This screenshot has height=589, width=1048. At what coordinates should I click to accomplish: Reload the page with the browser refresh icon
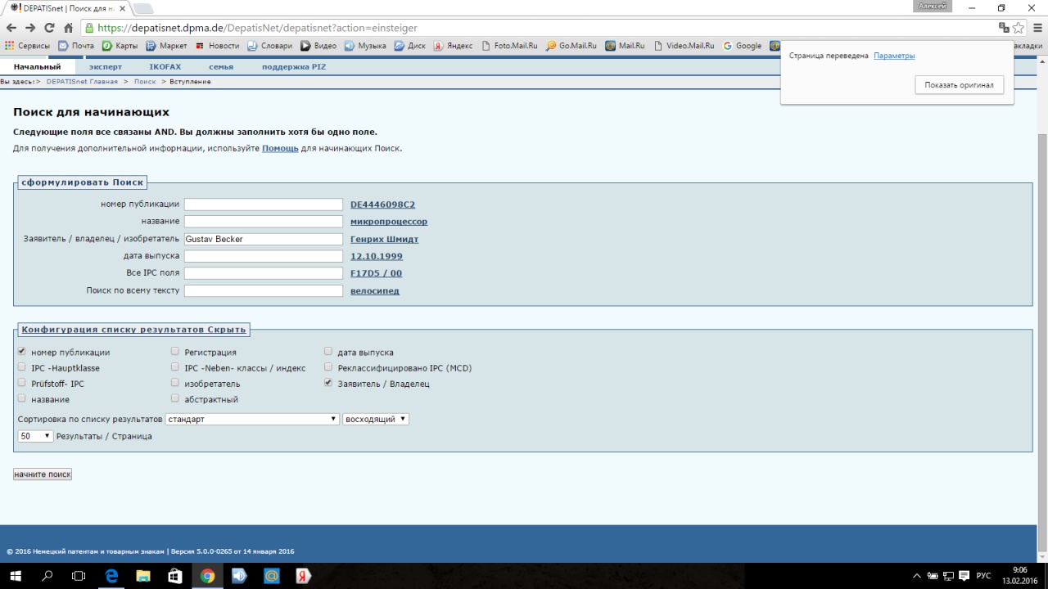[x=49, y=27]
